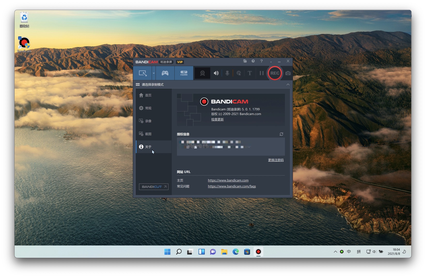This screenshot has height=277, width=426.
Task: Open Windows Start menu on taskbar
Action: tap(167, 252)
